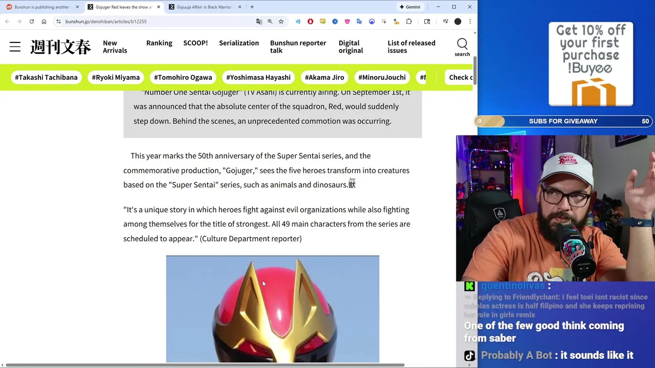655x368 pixels.
Task: Open the hamburger menu beside the Bunshun logo
Action: coord(15,47)
